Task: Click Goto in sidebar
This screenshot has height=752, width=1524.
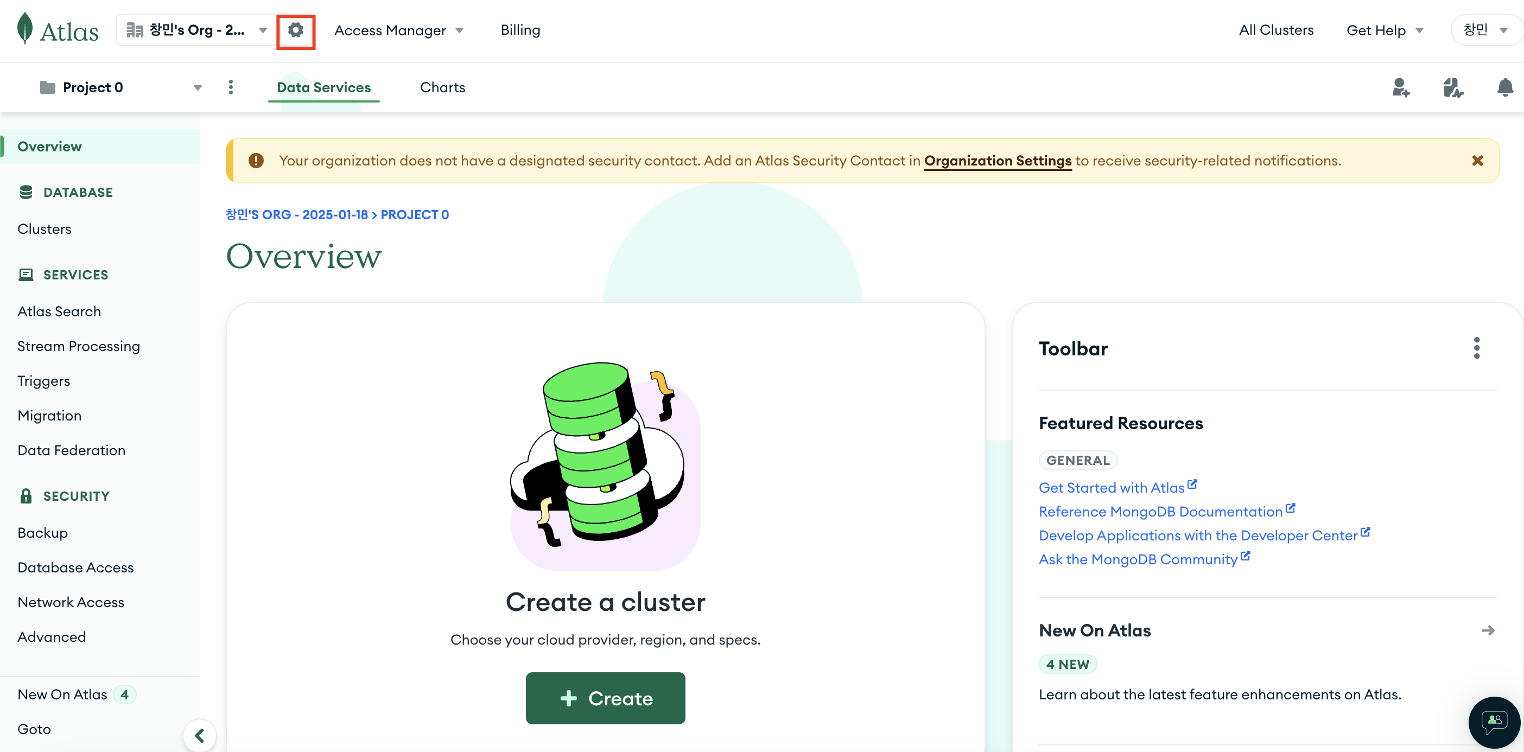Action: click(x=34, y=730)
